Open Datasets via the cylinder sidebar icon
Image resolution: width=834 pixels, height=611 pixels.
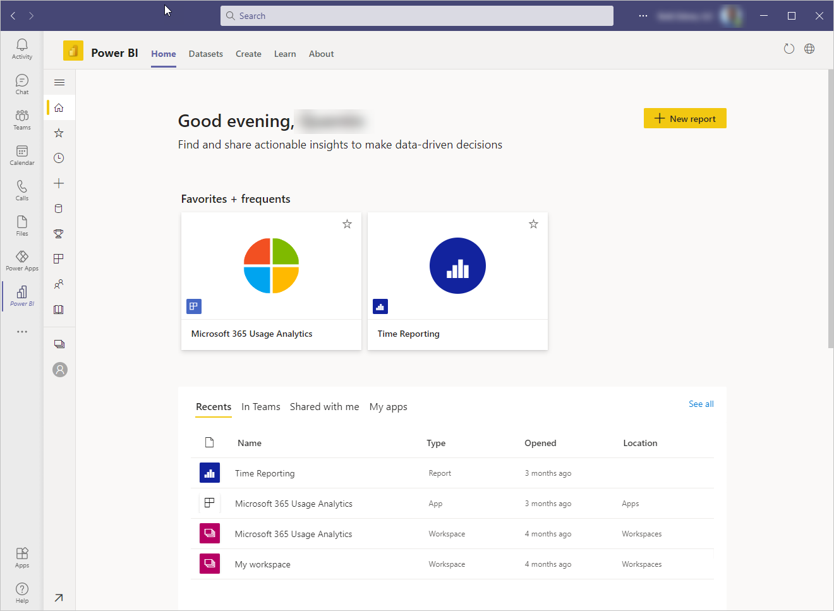point(59,209)
